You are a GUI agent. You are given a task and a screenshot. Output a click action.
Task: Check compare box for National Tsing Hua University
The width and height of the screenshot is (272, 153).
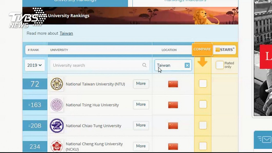pyautogui.click(x=203, y=104)
